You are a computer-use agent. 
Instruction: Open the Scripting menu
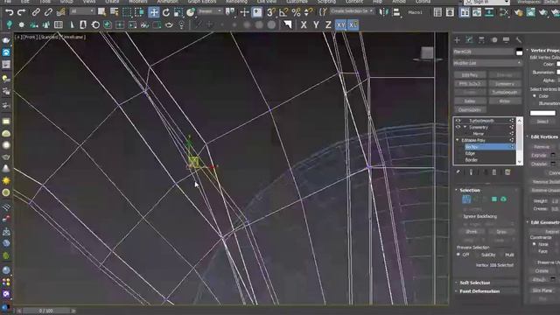[326, 2]
